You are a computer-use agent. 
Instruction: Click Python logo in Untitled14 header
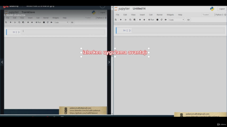pos(212,9)
